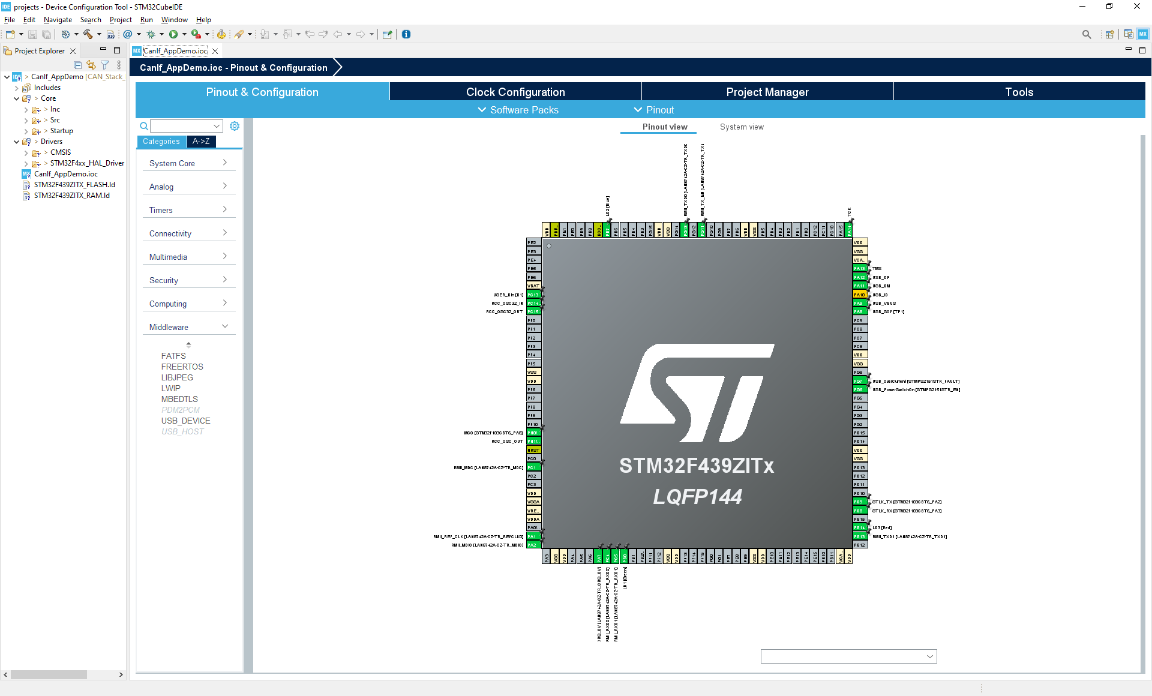Open the empty combo box below the chip
Viewport: 1152px width, 696px height.
[x=848, y=656]
